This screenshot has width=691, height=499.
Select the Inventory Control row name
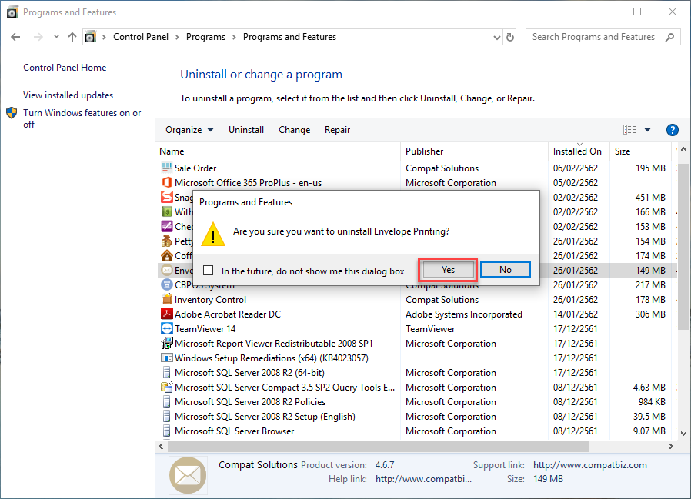point(210,300)
